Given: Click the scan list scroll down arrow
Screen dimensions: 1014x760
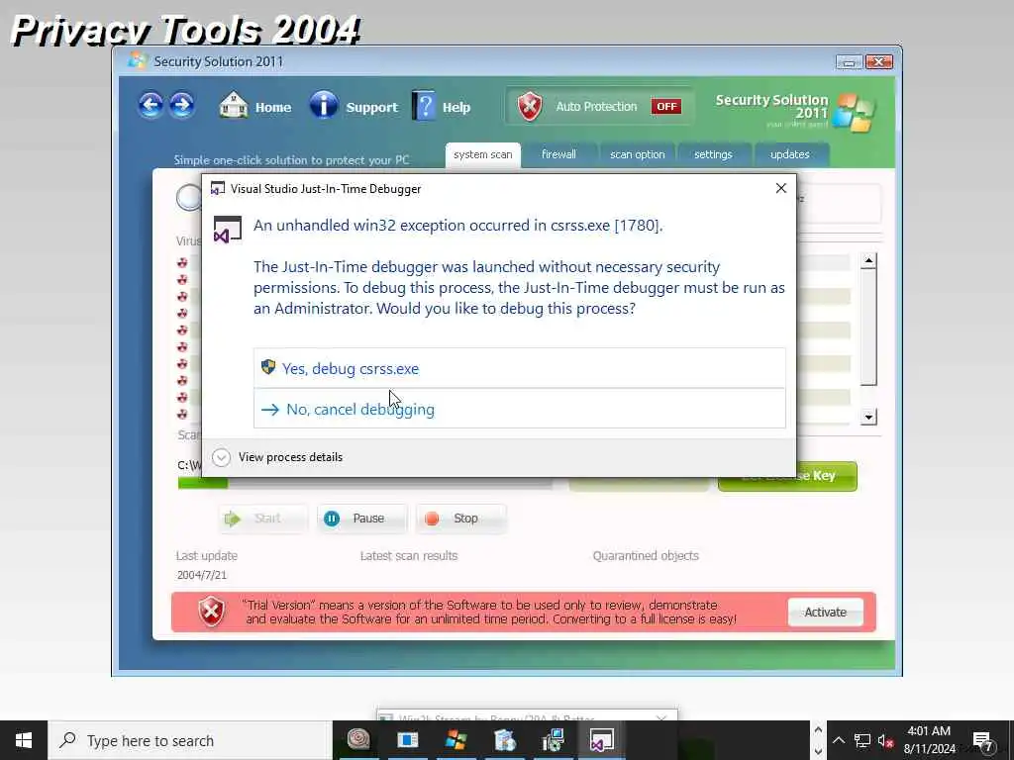Looking at the screenshot, I should click(868, 417).
